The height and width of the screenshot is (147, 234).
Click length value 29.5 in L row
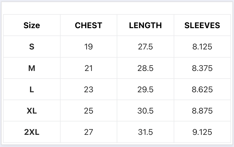tap(145, 89)
